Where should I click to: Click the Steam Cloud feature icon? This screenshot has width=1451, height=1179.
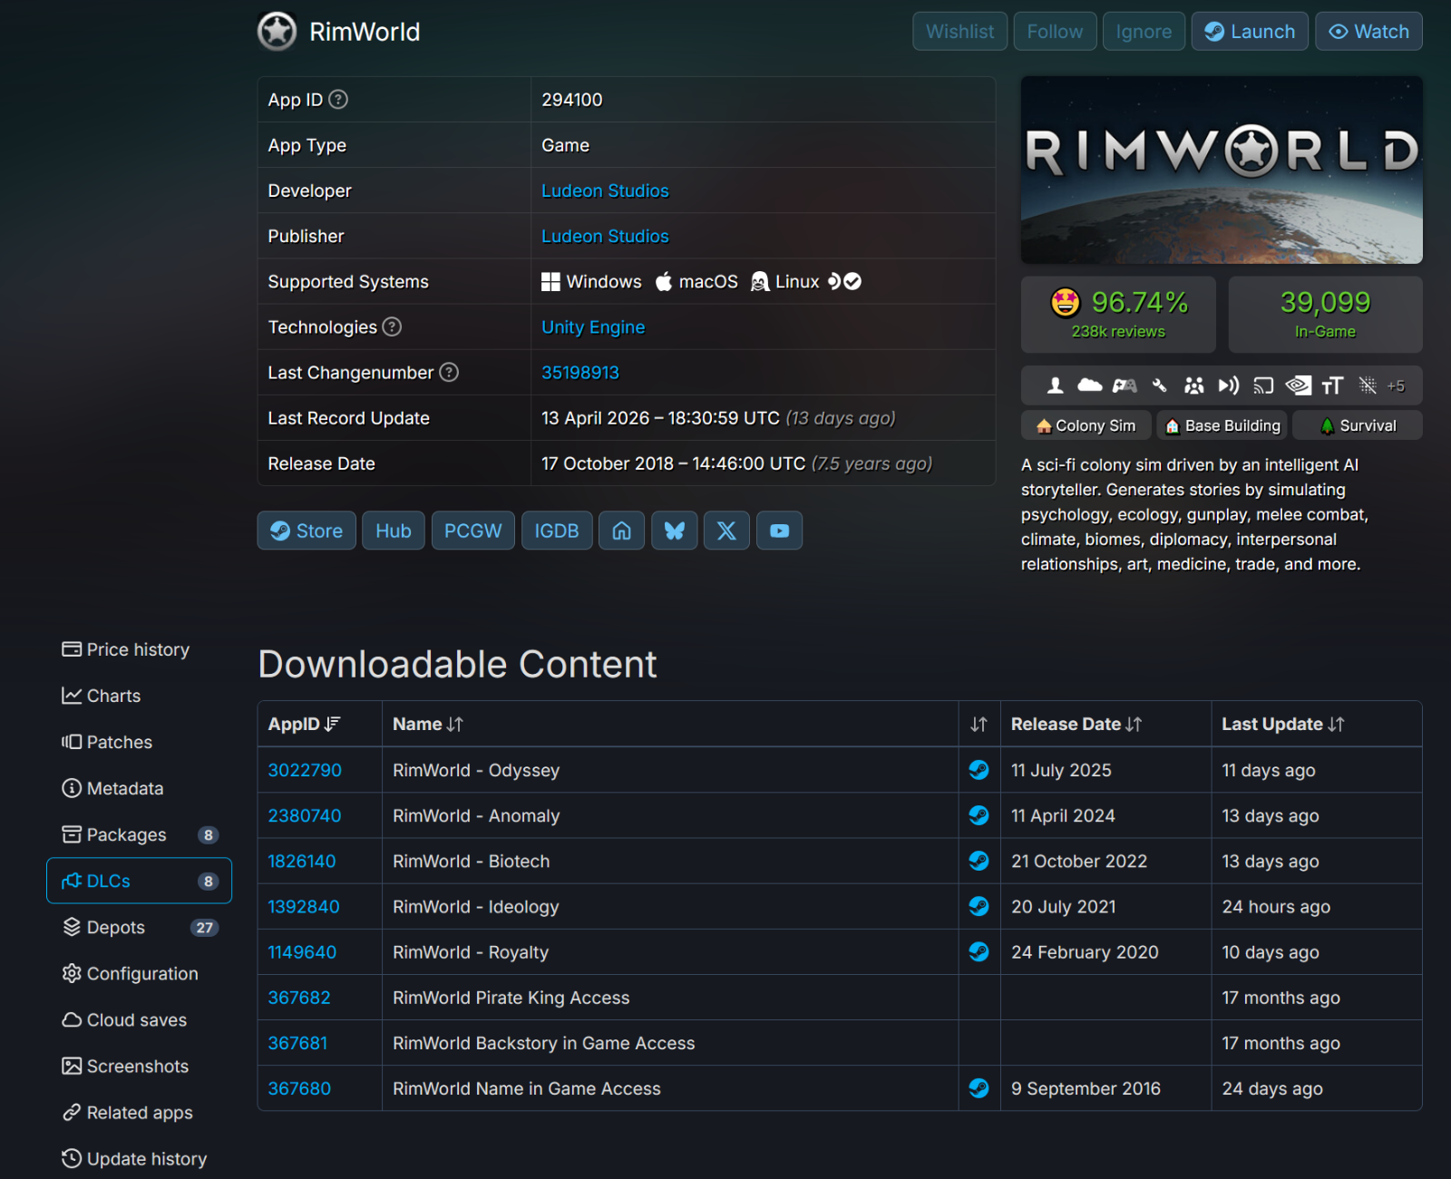pyautogui.click(x=1089, y=385)
